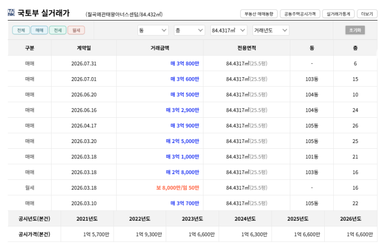Click 매 3억 600만 price
The height and width of the screenshot is (246, 382).
pyautogui.click(x=185, y=79)
